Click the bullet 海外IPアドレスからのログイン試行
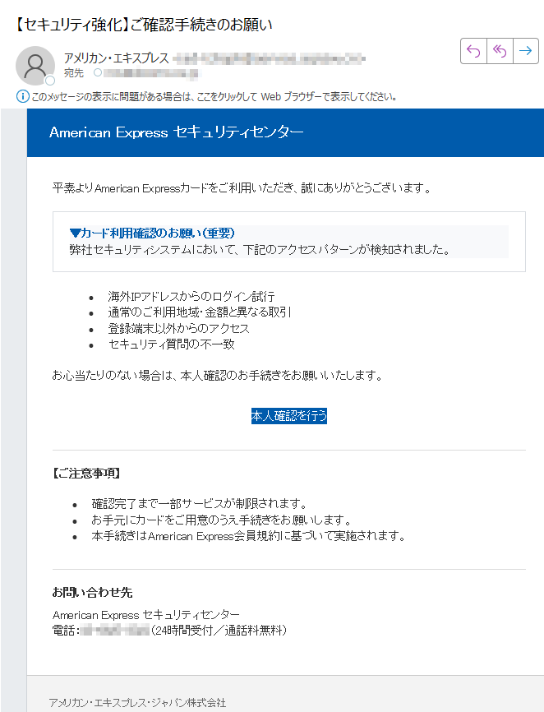The height and width of the screenshot is (712, 544). coord(191,297)
